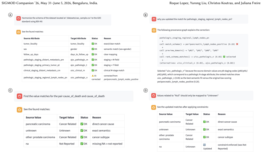Click the green checkmark for tumor_focality row
Image resolution: width=262 pixels, height=153 pixels.
tap(93, 44)
